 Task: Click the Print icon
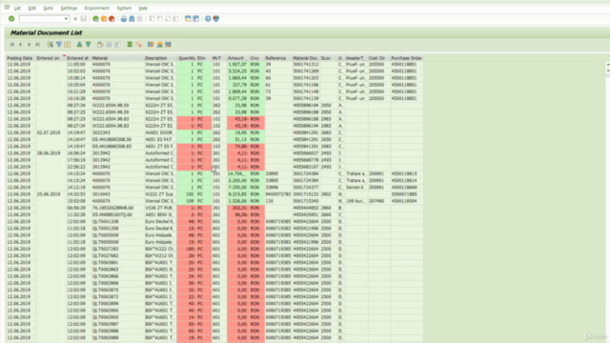point(124,19)
